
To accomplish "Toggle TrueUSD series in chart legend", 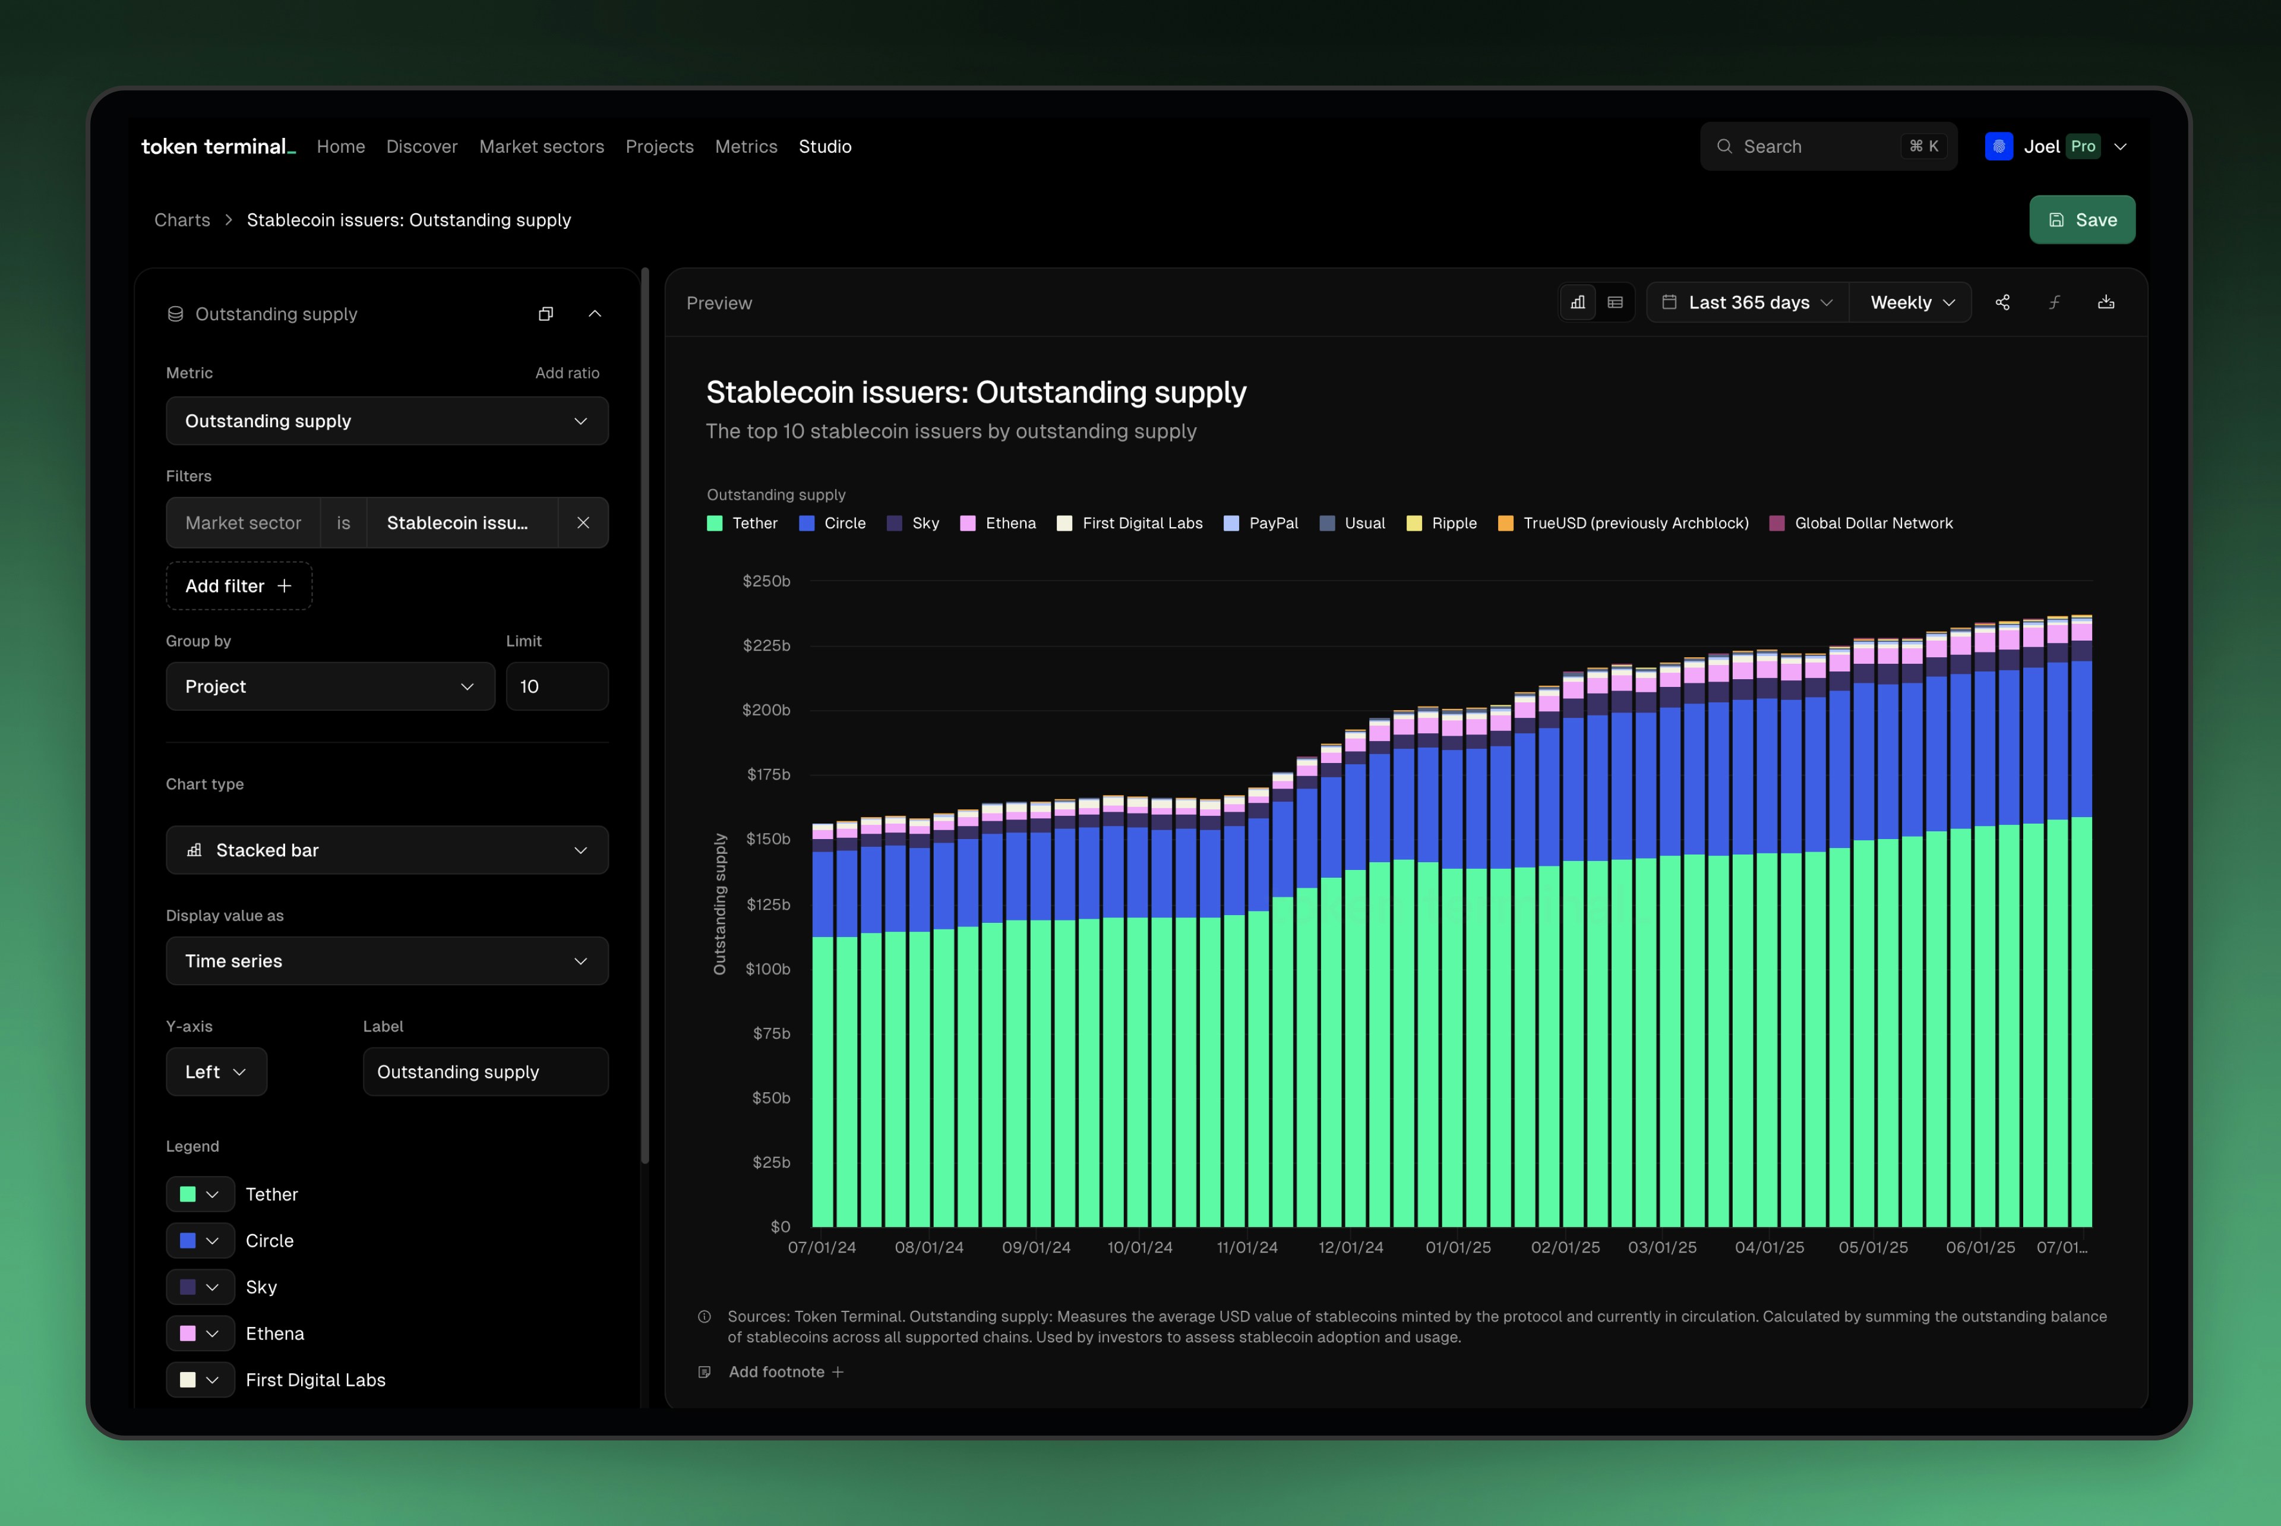I will (x=1622, y=524).
